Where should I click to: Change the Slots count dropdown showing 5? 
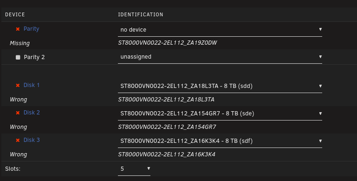click(x=134, y=169)
